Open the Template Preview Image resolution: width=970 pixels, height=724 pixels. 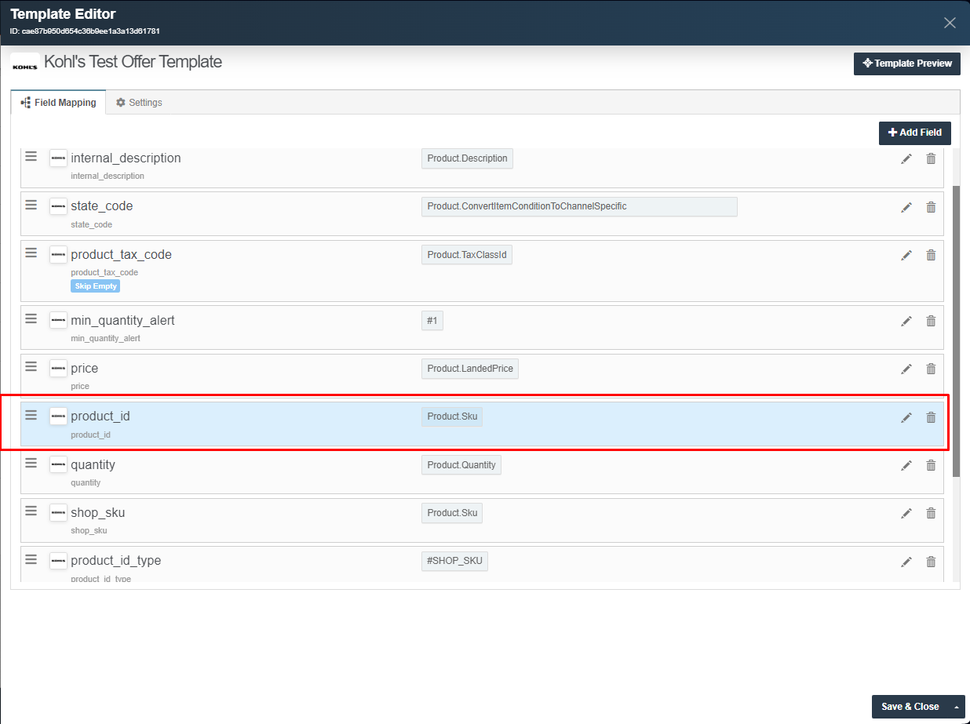[x=906, y=64]
